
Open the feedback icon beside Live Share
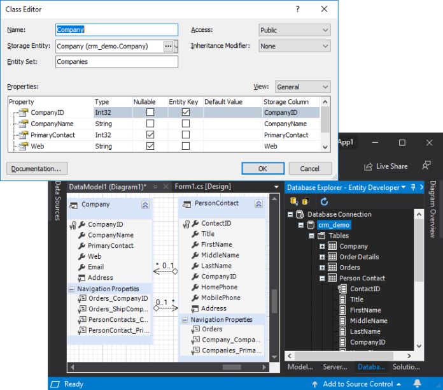pos(426,166)
